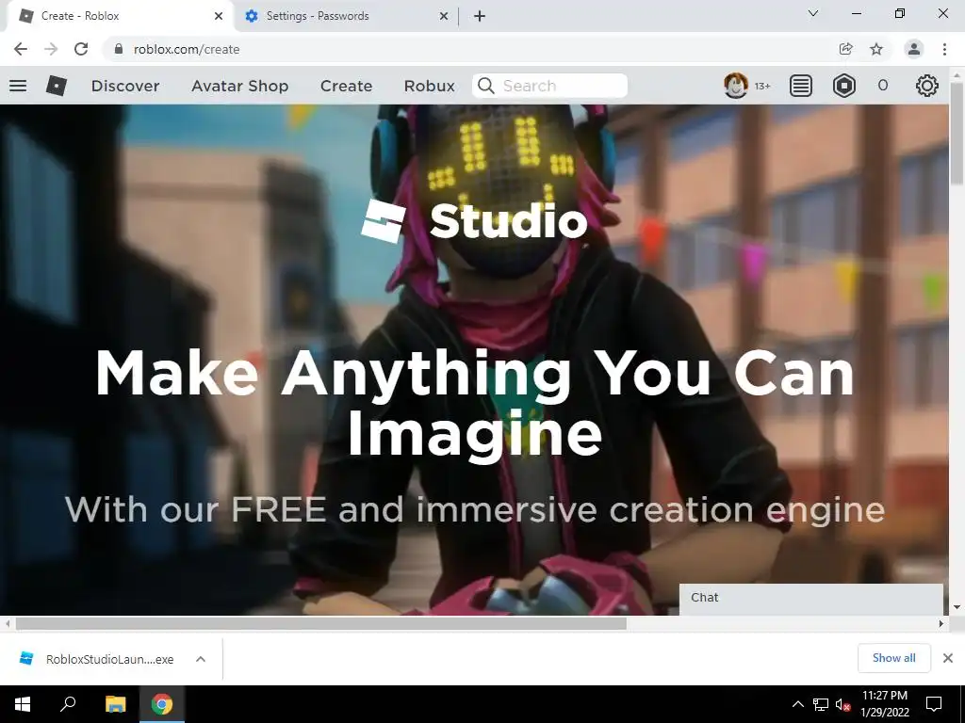Click the Robux hexagon icon

coord(843,86)
